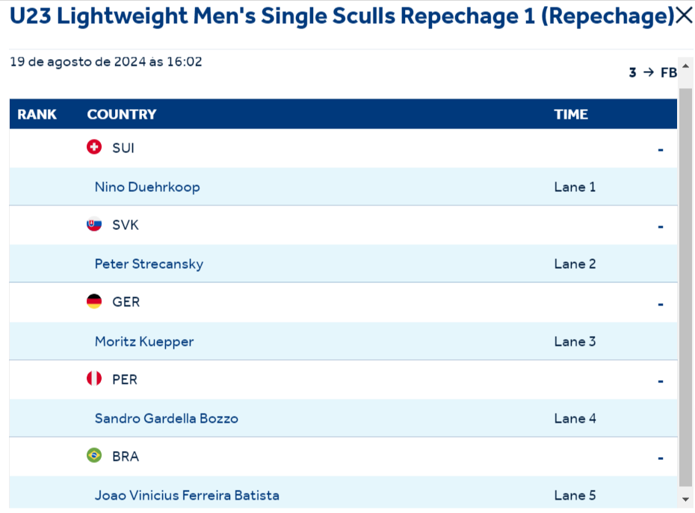This screenshot has height=513, width=695.
Task: Click the TIME column header
Action: [x=571, y=114]
